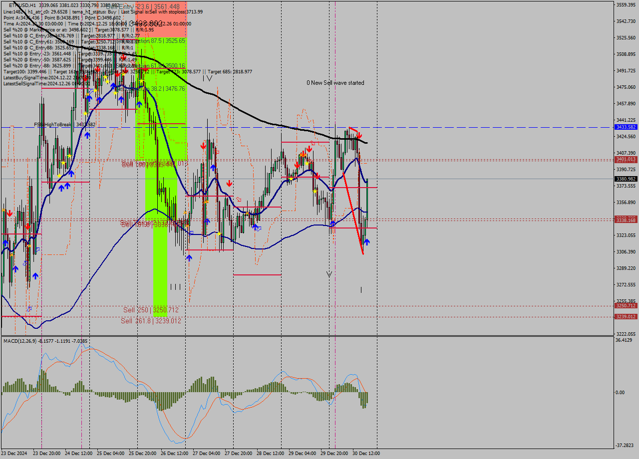Click the 'I V' wave label

click(208, 78)
